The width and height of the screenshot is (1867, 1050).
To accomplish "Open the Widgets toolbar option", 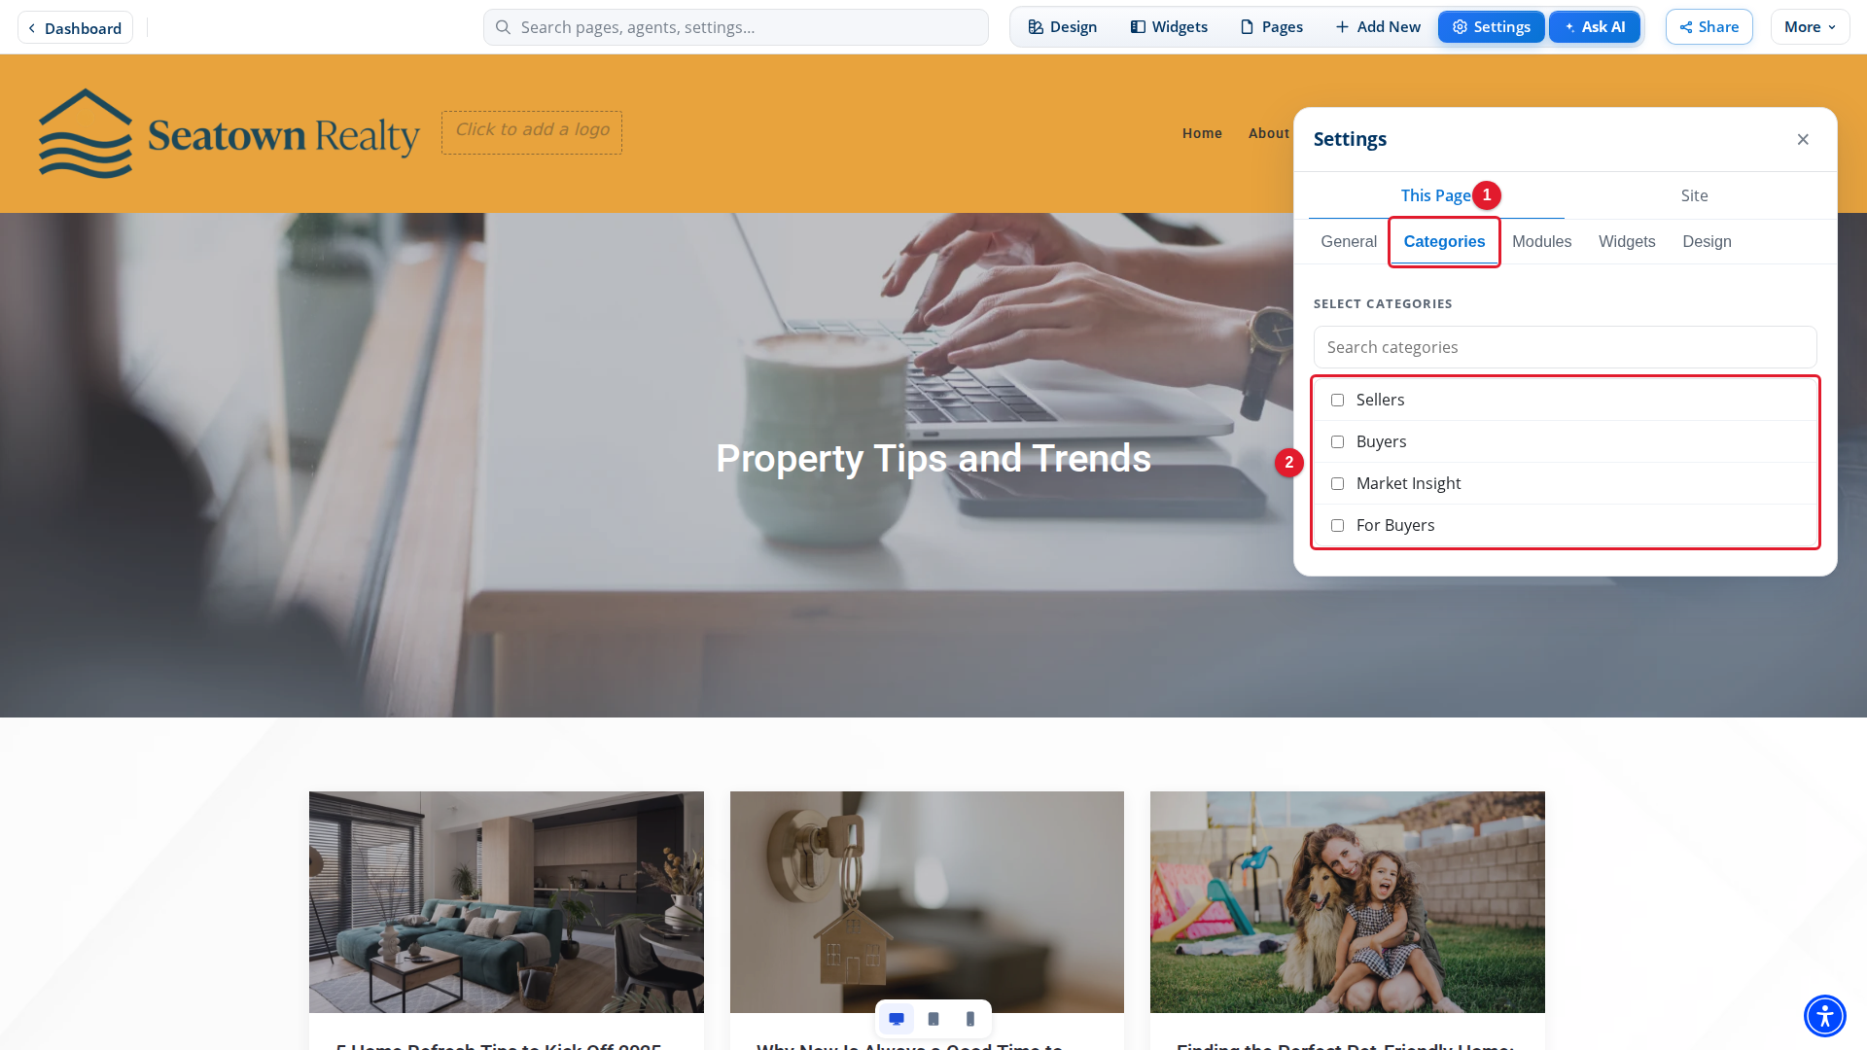I will (x=1169, y=27).
